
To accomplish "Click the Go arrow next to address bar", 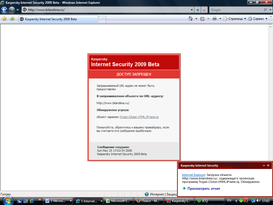I will click(x=198, y=10).
